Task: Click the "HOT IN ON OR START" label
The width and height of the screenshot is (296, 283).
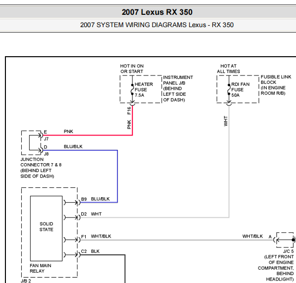Action: tap(132, 69)
